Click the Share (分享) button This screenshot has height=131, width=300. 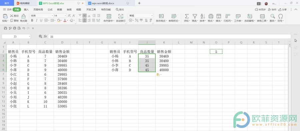(x=283, y=9)
